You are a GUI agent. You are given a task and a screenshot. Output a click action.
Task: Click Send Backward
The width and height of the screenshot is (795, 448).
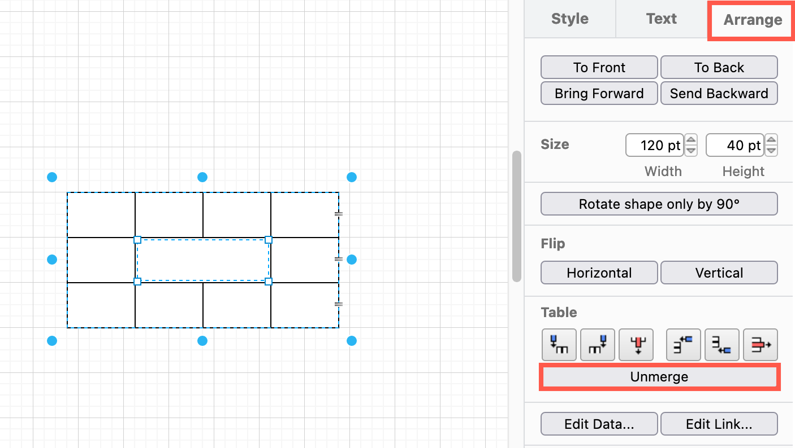719,93
